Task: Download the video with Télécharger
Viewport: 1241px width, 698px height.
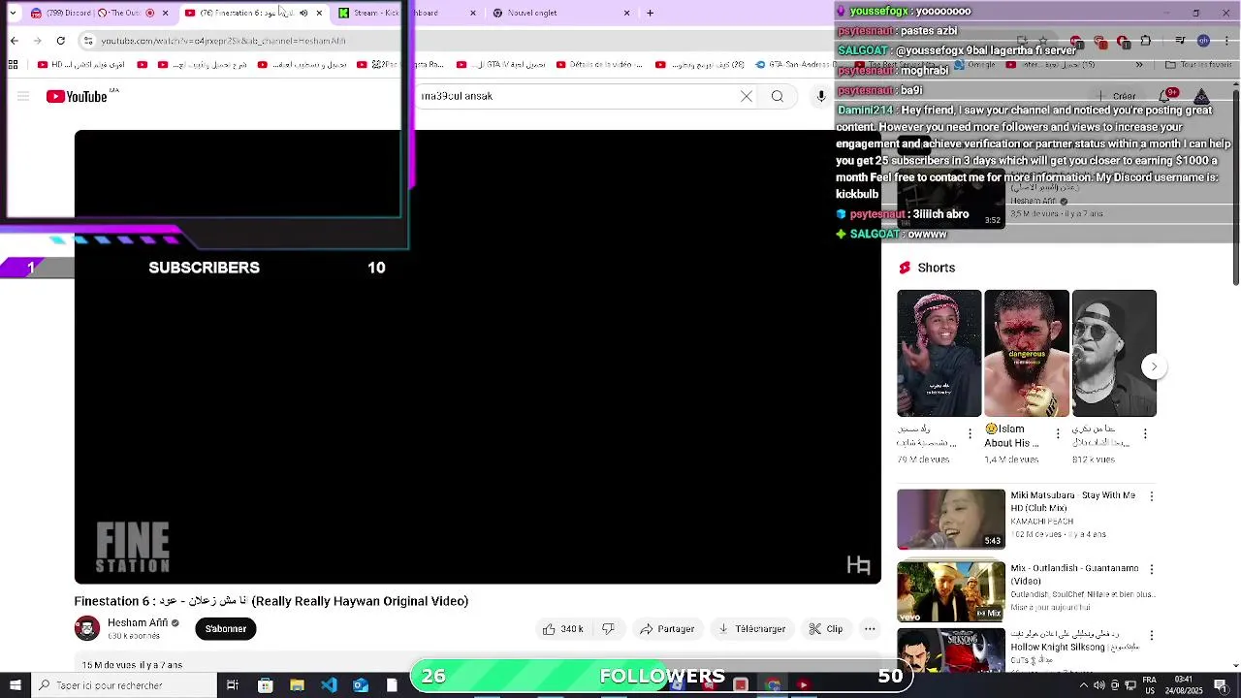Action: point(751,629)
